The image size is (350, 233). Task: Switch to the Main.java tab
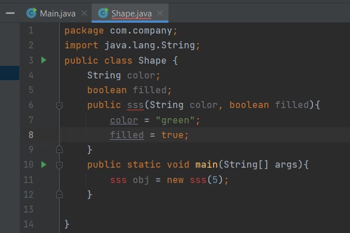pyautogui.click(x=57, y=14)
